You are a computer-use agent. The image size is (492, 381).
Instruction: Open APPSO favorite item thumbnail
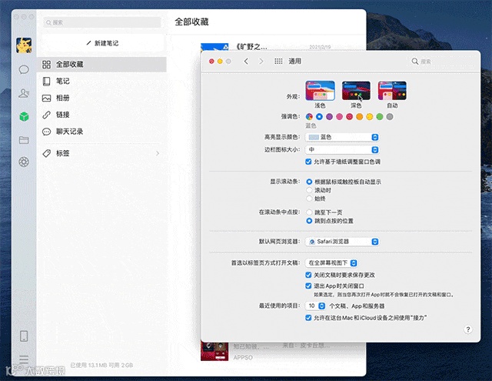[214, 351]
